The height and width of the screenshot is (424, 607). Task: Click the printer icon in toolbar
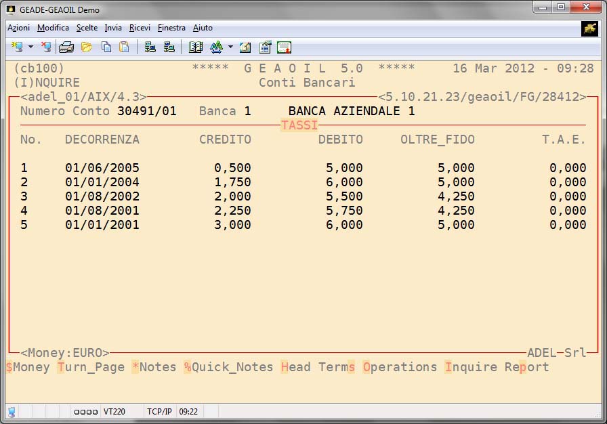click(x=66, y=47)
